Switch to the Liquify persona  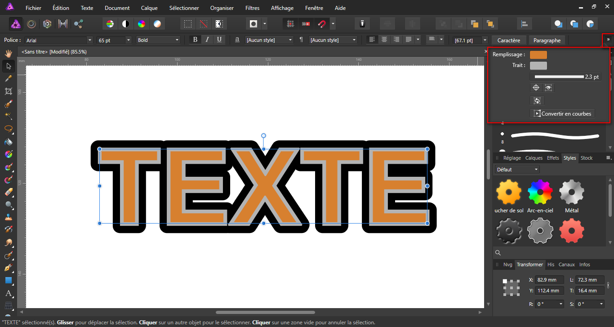[x=31, y=23]
